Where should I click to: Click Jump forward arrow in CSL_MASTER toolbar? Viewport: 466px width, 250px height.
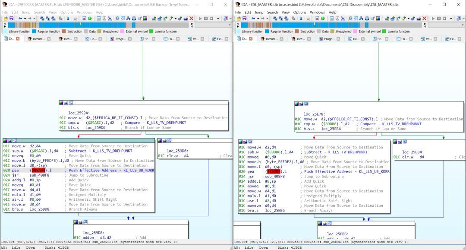coord(262,19)
